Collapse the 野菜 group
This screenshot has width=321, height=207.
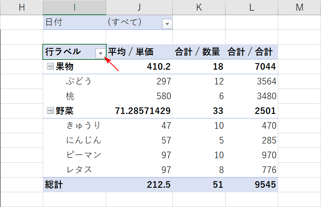[x=50, y=111]
